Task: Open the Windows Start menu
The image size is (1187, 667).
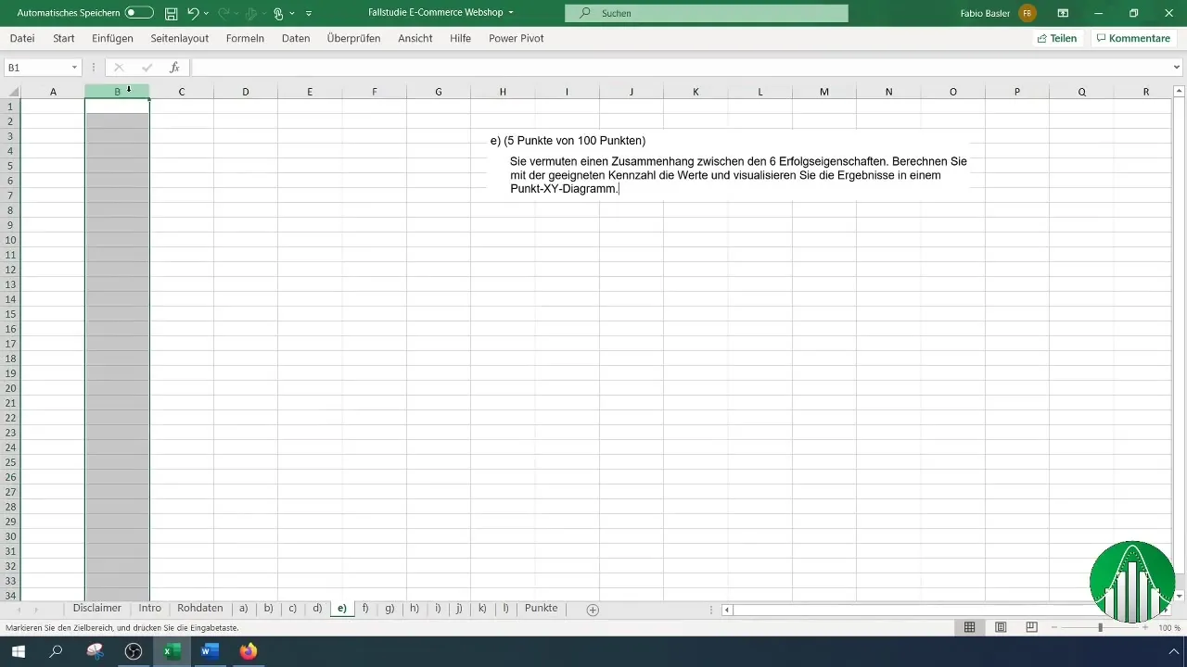Action: click(19, 651)
